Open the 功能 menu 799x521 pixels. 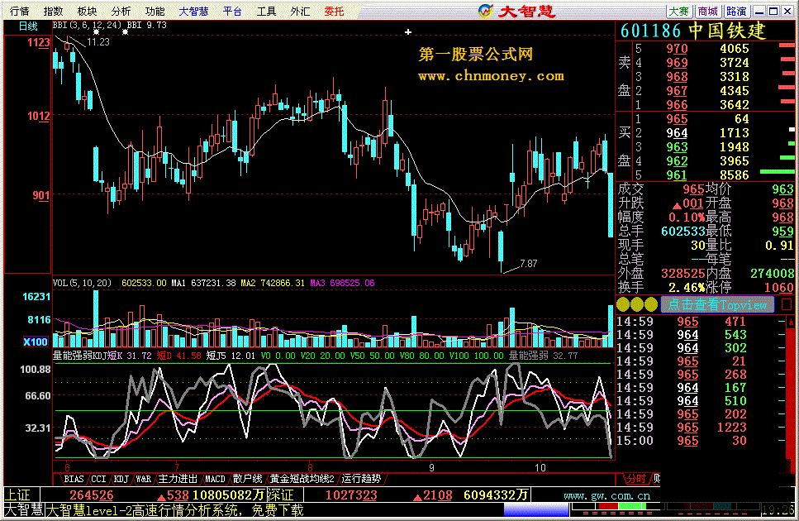155,11
